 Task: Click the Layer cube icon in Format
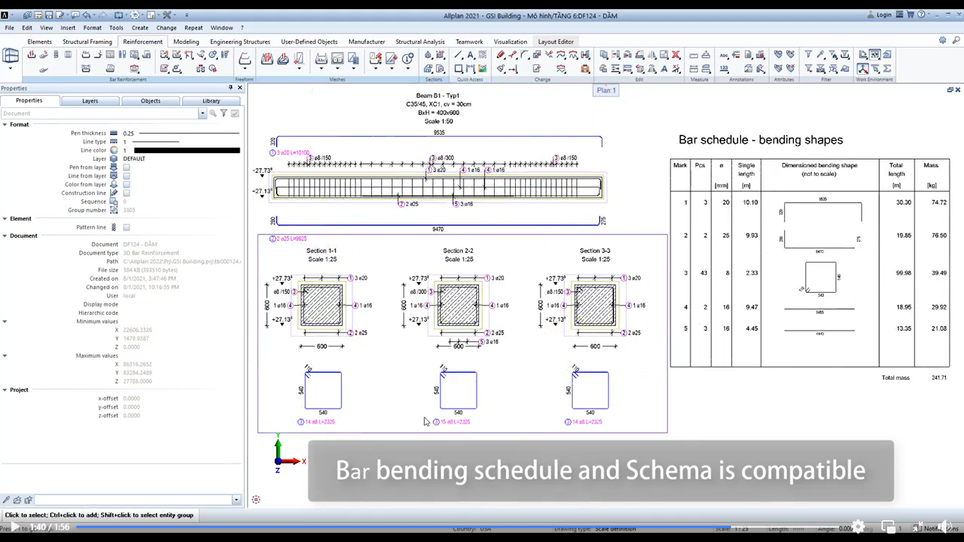point(114,159)
